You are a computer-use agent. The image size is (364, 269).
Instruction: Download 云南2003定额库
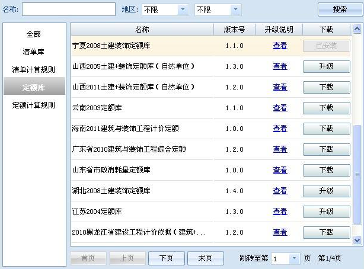coord(327,108)
